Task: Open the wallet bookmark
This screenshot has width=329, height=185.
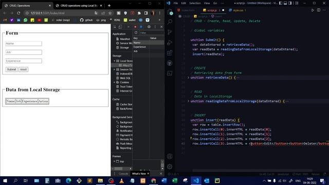Action: tap(130, 20)
